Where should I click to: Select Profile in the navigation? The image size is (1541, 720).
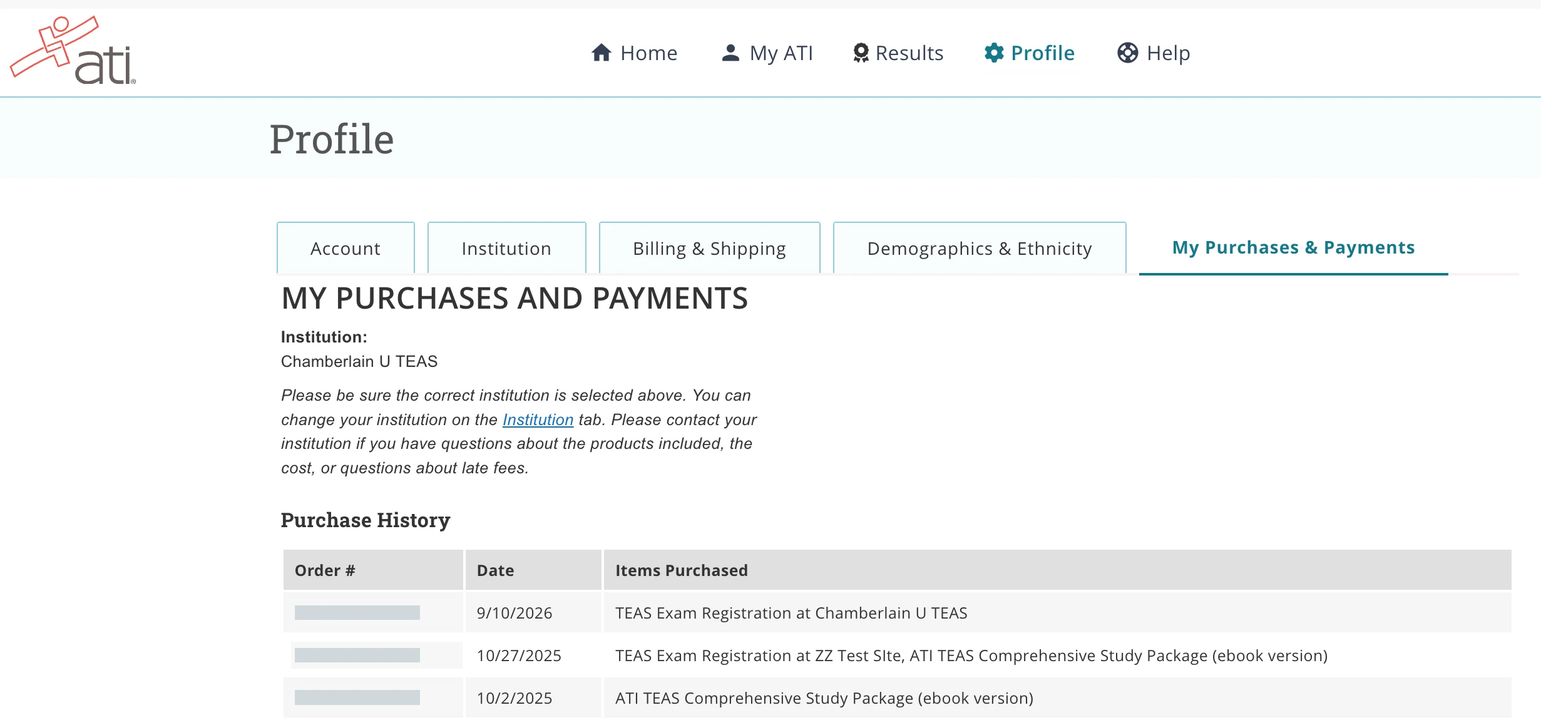point(1029,53)
